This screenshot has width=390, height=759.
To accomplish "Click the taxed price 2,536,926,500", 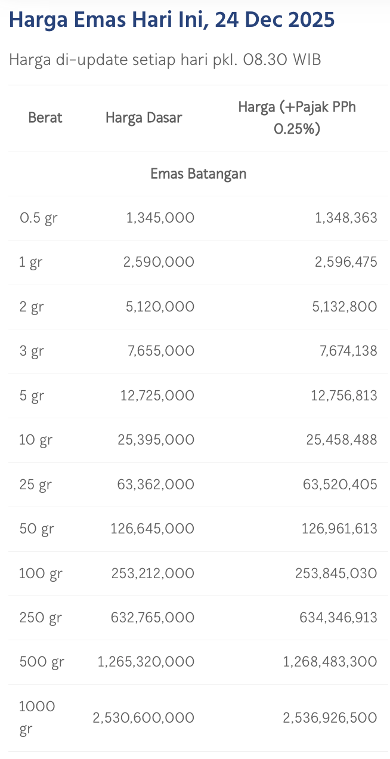I will point(330,717).
